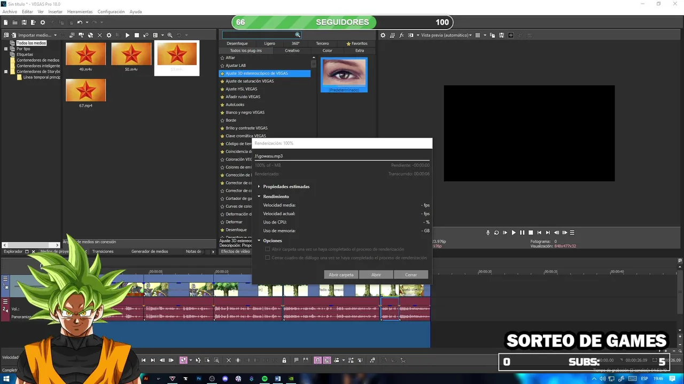The height and width of the screenshot is (384, 684).
Task: Click the magnifier search icon in the media toolbar
Action: pyautogui.click(x=170, y=35)
